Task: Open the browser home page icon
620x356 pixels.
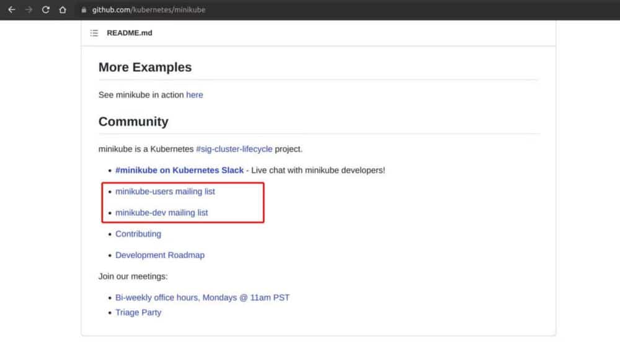Action: click(x=63, y=9)
